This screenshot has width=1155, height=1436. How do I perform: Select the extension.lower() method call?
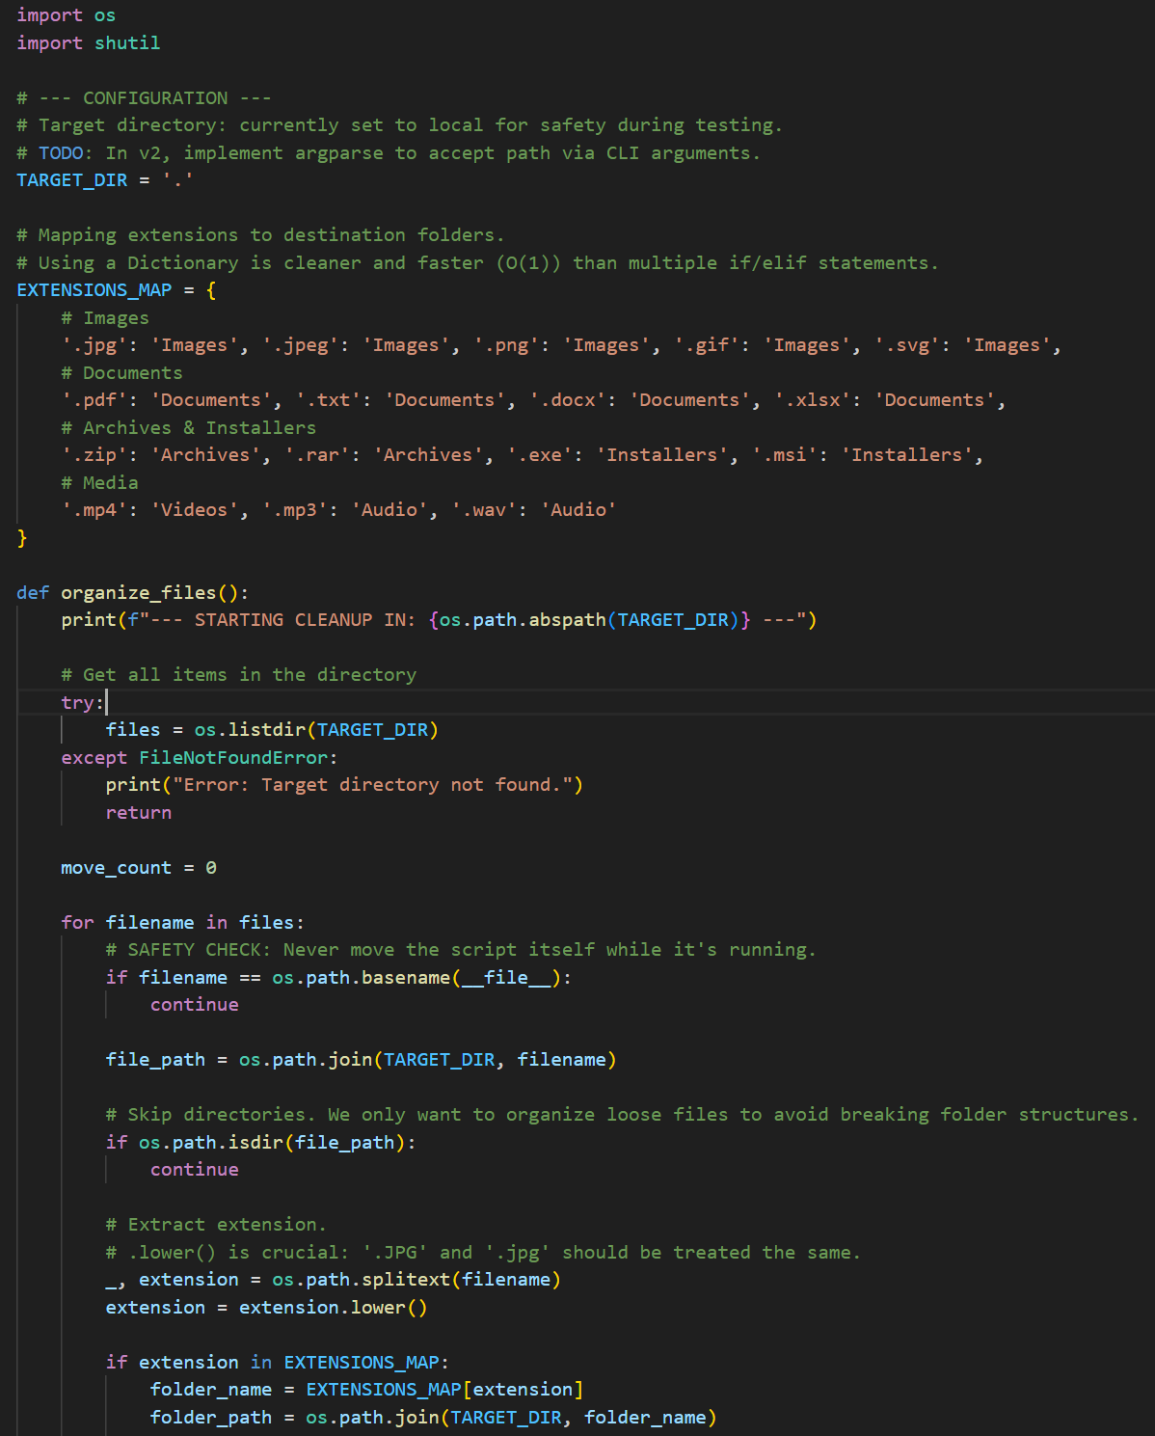[334, 1307]
